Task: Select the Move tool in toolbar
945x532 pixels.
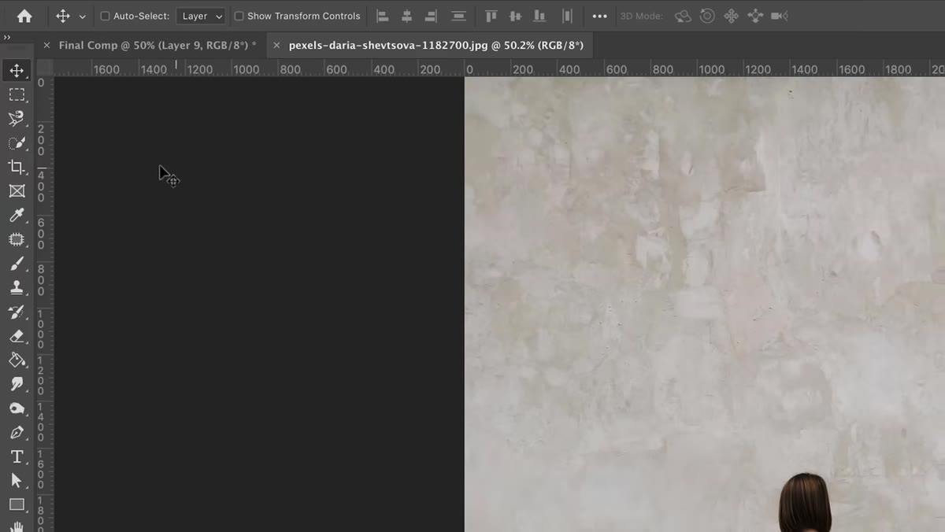Action: point(17,71)
